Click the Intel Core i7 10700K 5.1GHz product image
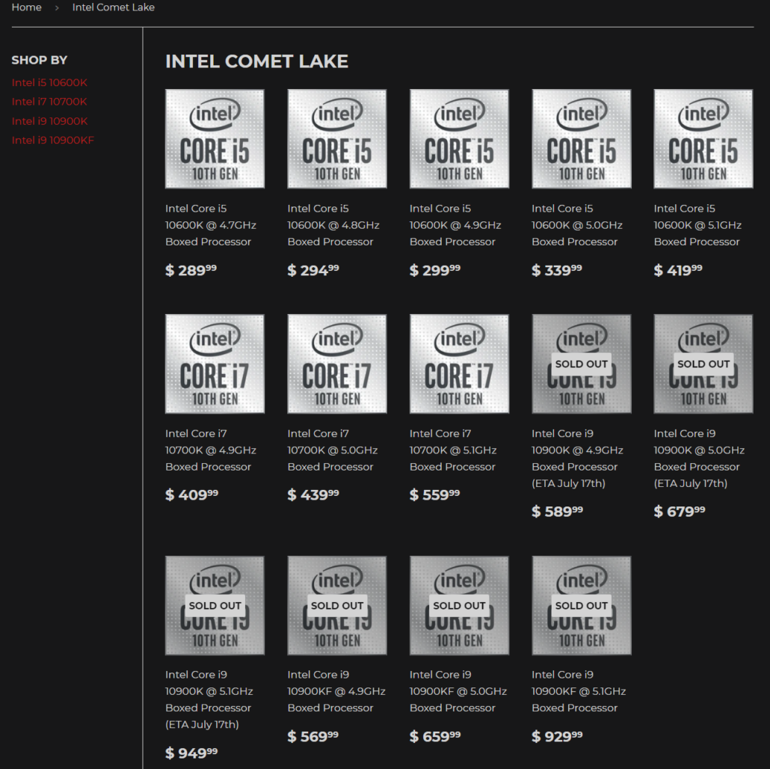This screenshot has width=770, height=769. tap(459, 364)
